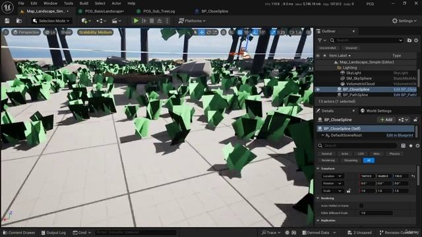Open the Content Drawer
The height and width of the screenshot is (237, 422).
[19, 232]
